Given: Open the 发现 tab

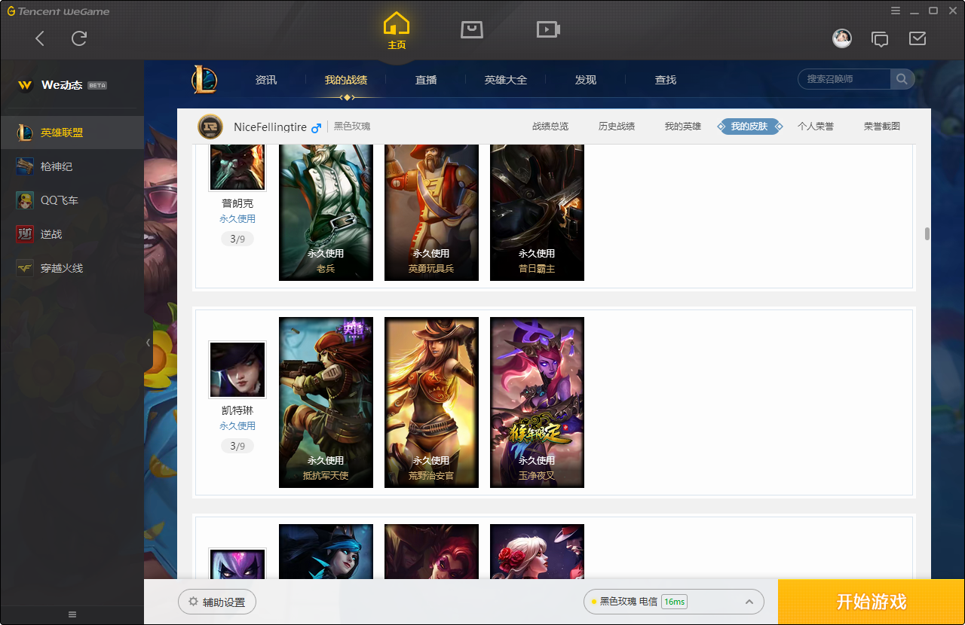Looking at the screenshot, I should (586, 80).
